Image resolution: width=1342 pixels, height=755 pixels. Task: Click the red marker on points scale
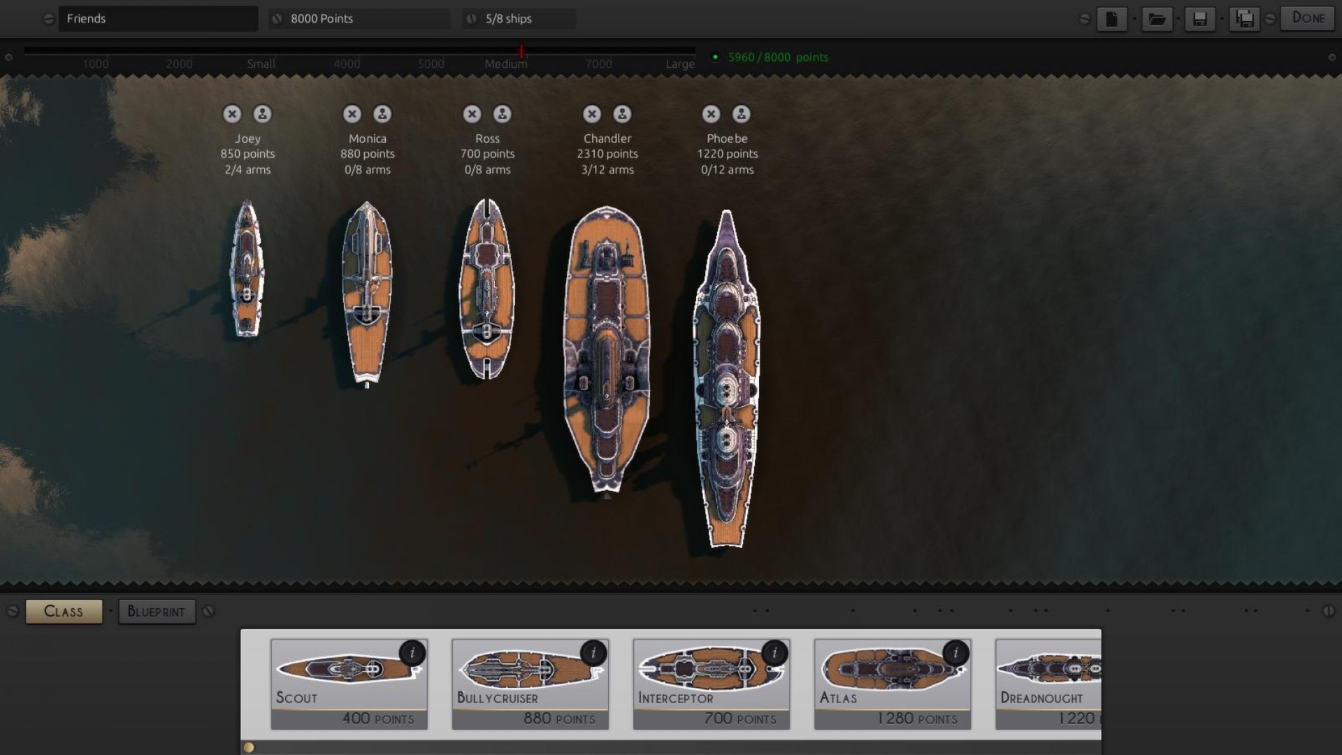(x=521, y=52)
